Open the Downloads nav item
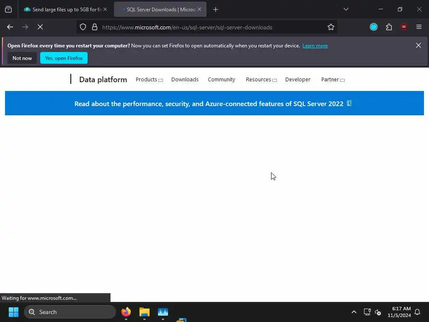The width and height of the screenshot is (429, 322). pos(185,80)
